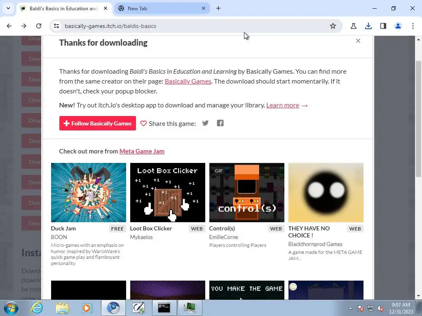
Task: Close the New Tab tab
Action: coord(204,8)
